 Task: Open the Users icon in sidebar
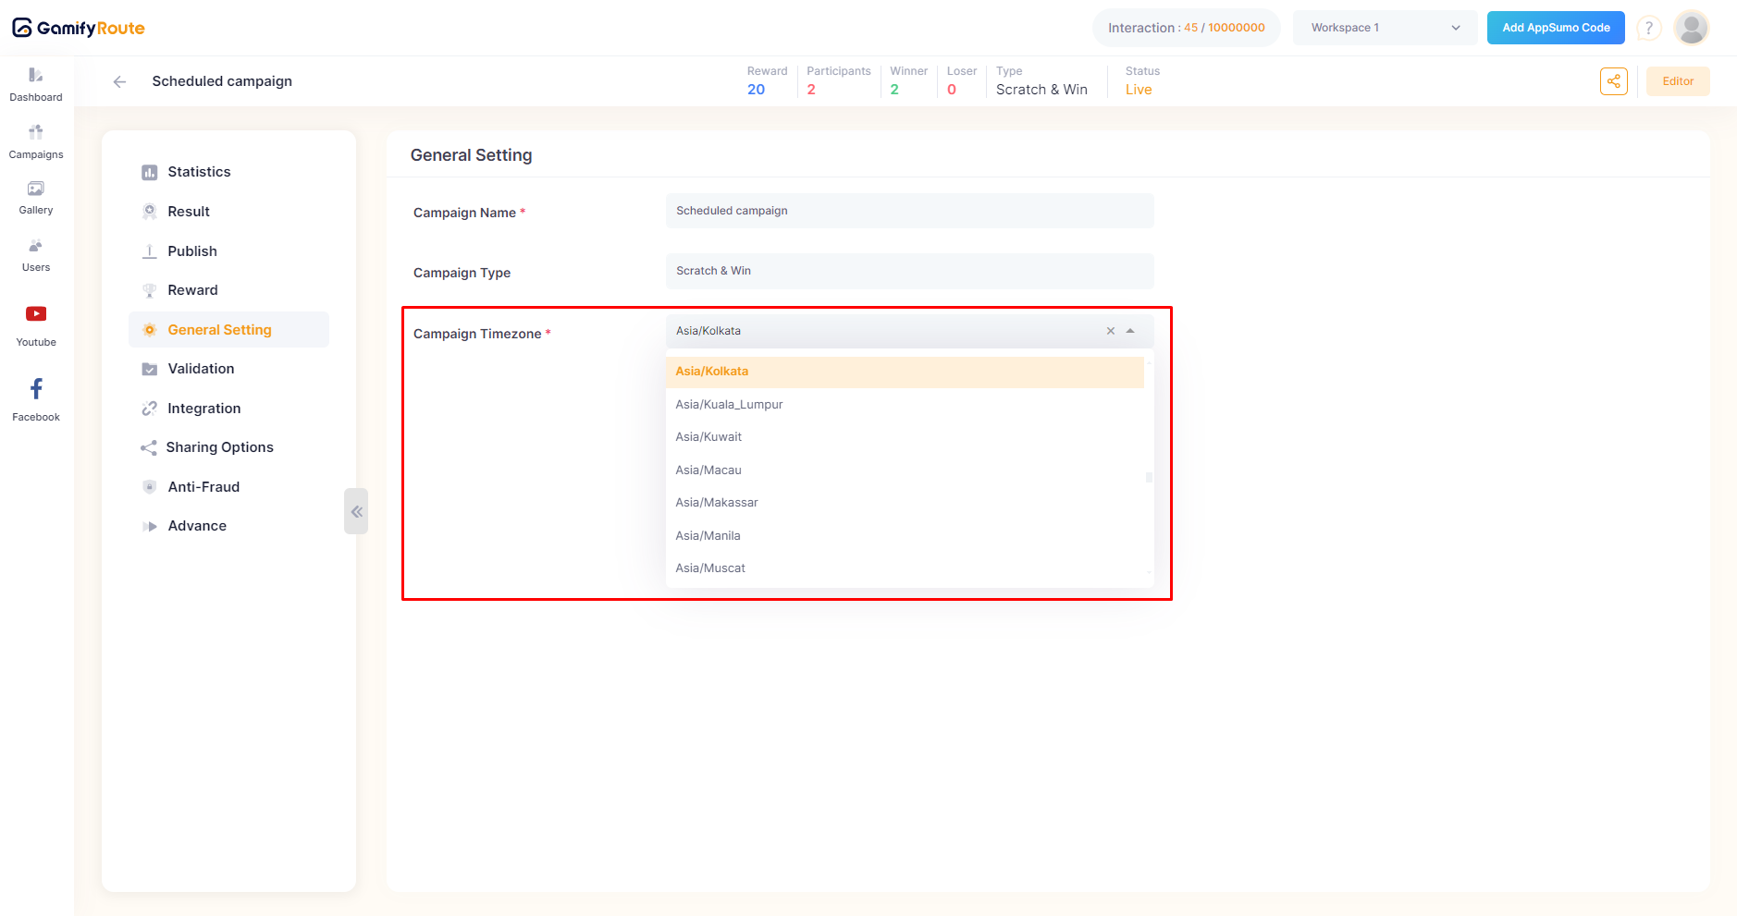coord(36,246)
